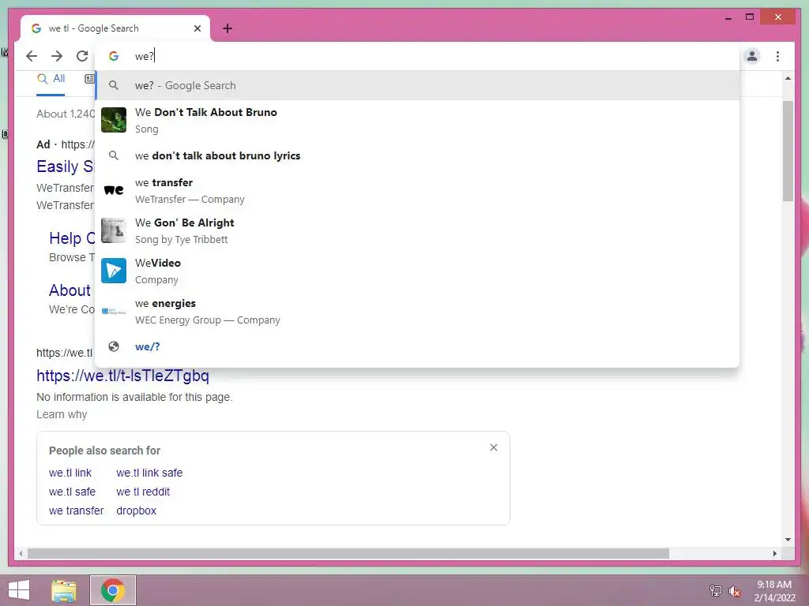Click the 'Learn why' link
Image resolution: width=809 pixels, height=606 pixels.
62,414
